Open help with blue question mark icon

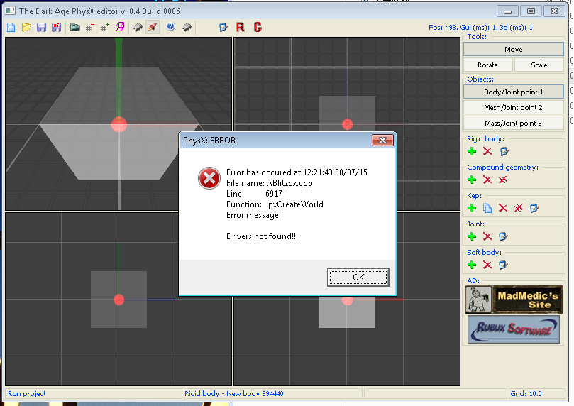(170, 27)
